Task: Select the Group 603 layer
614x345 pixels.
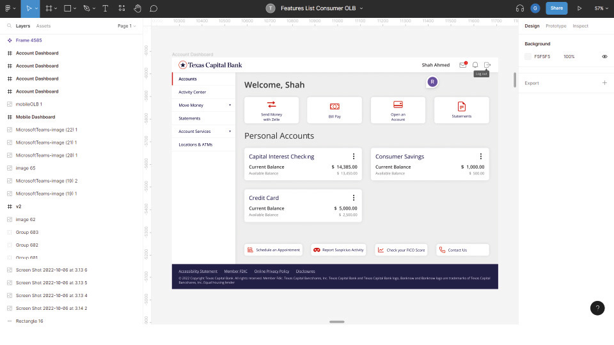Action: coord(71,233)
